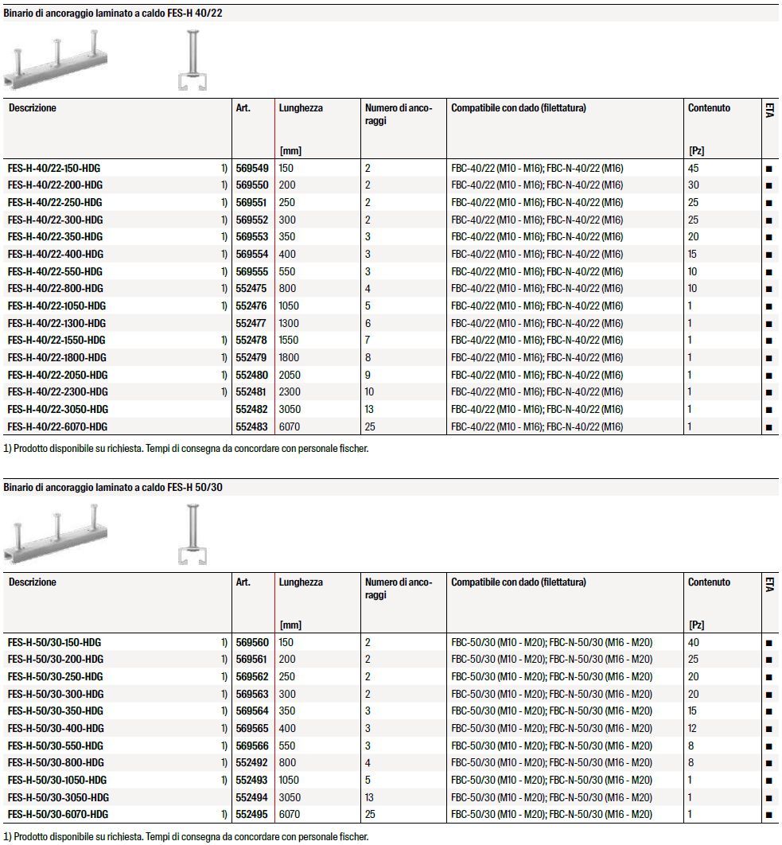Click the ETA square marker for FES-H-50/30-150-HDG
Viewport: 782px width, 845px height.
(768, 643)
